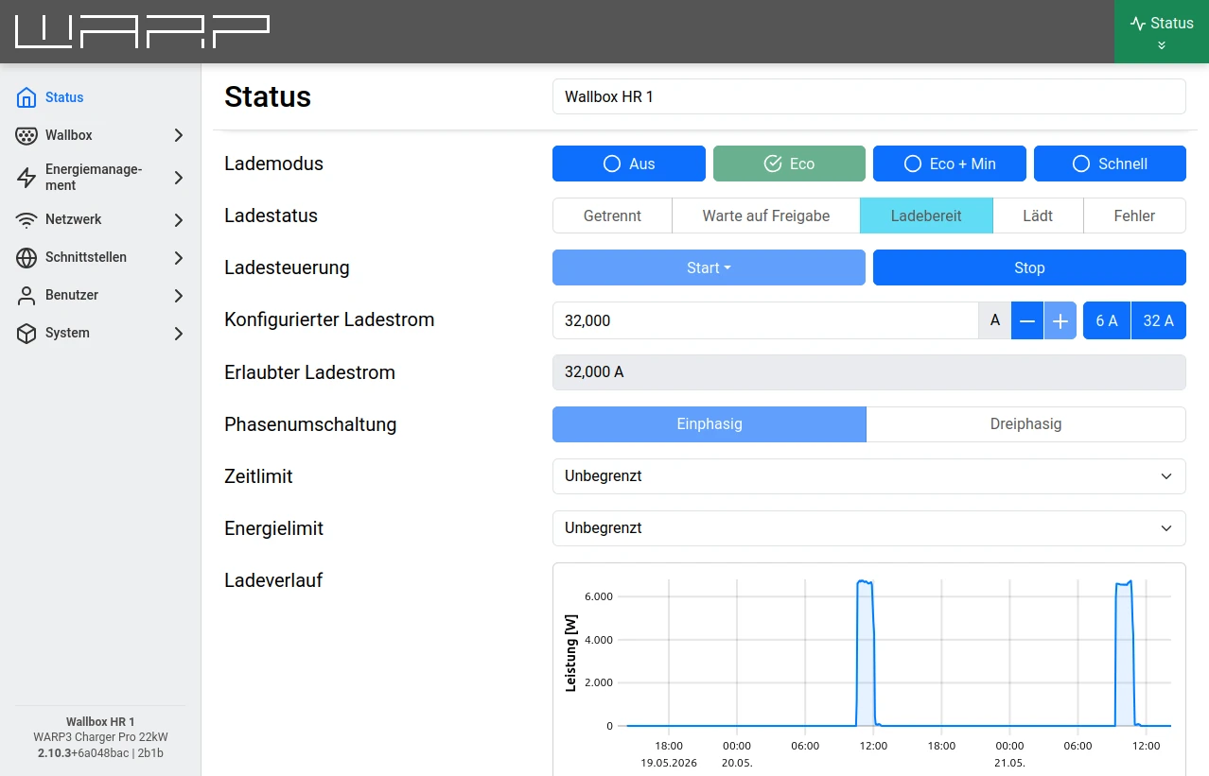Click the activity pulse icon in the Status header button
1209x776 pixels.
[x=1138, y=24]
